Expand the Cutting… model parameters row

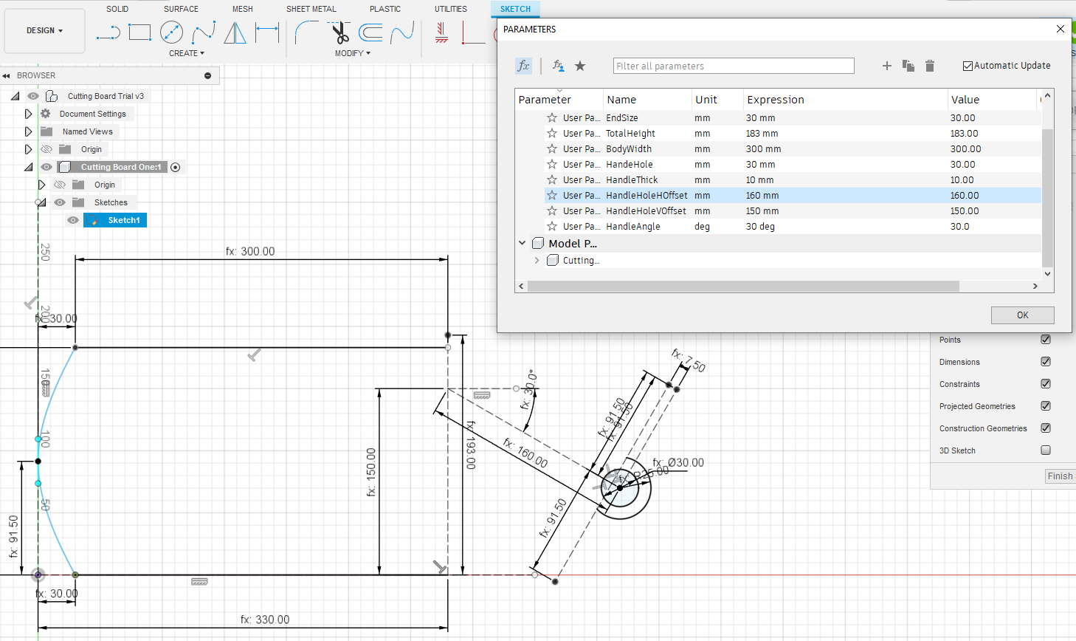[537, 260]
